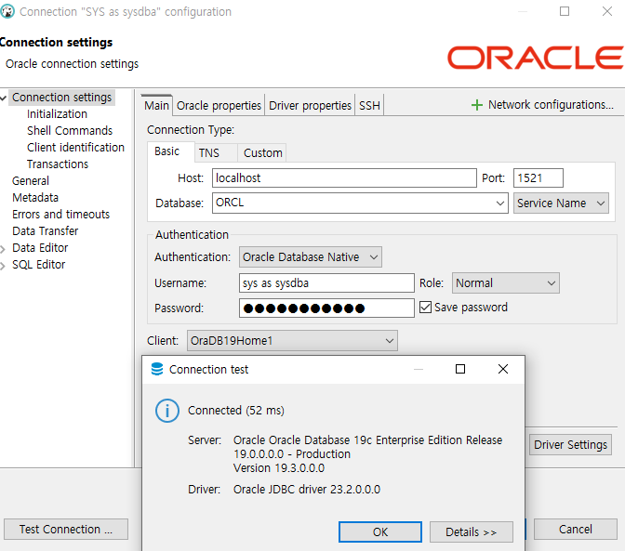Select Transactions in the tree

[x=58, y=164]
